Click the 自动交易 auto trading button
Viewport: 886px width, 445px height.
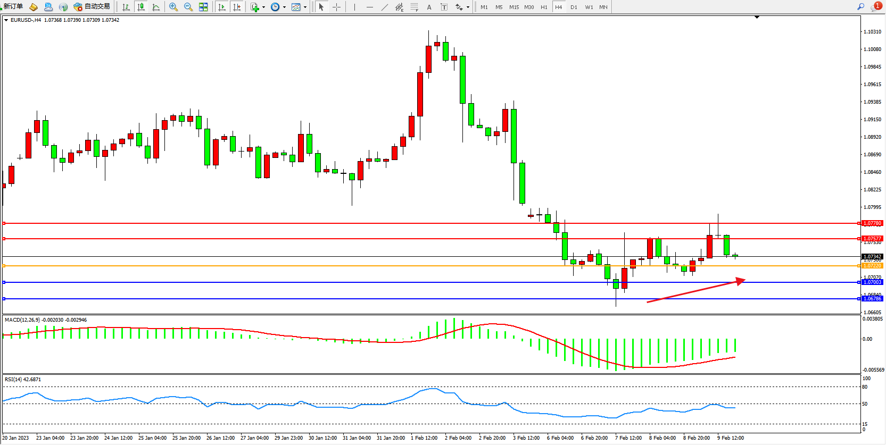[x=92, y=7]
